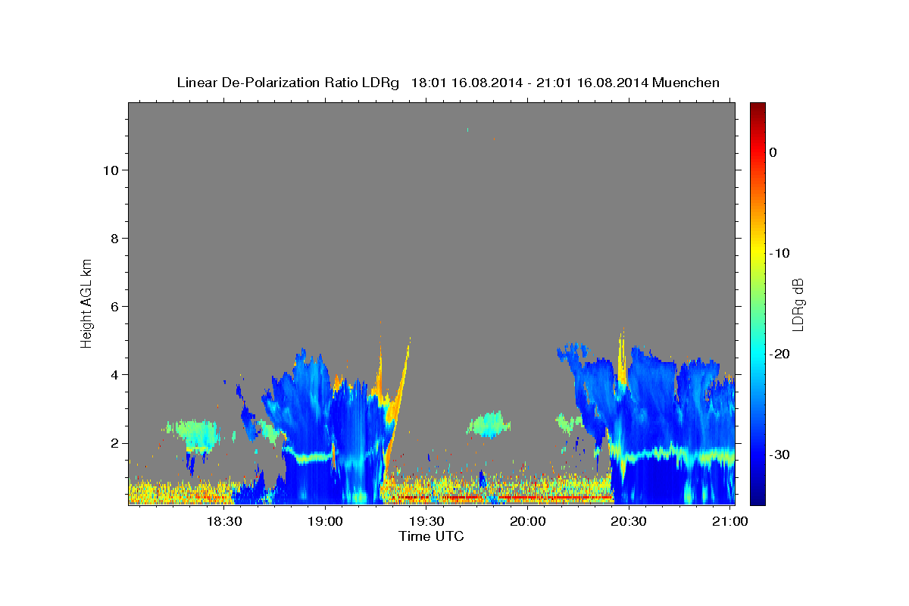Click the height axis label 4
Screen dimensions: 909x606
pyautogui.click(x=114, y=374)
